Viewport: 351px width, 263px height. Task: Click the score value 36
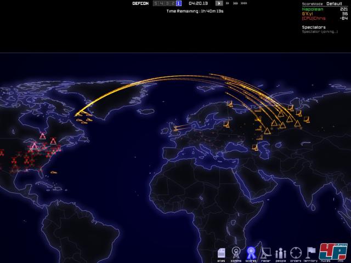(x=345, y=14)
